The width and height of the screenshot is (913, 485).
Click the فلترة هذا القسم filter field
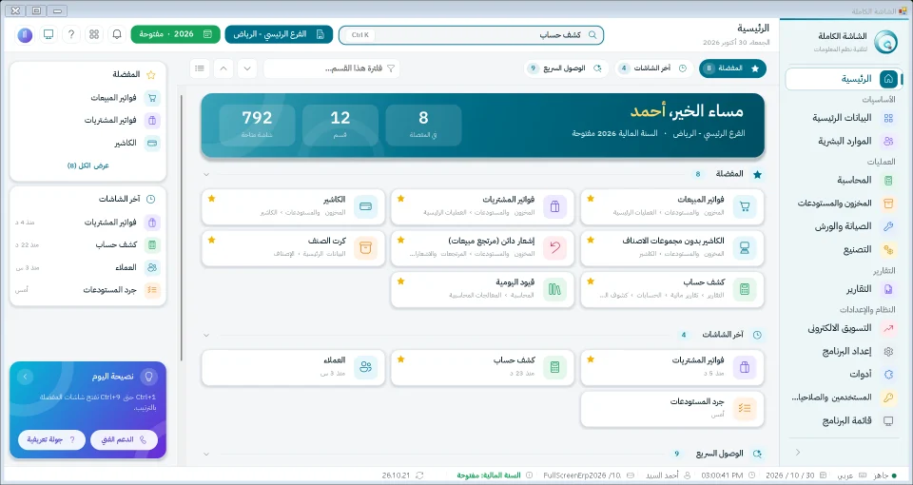332,68
